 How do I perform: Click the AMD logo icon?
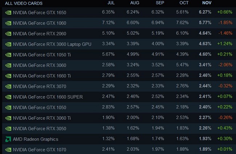8,139
